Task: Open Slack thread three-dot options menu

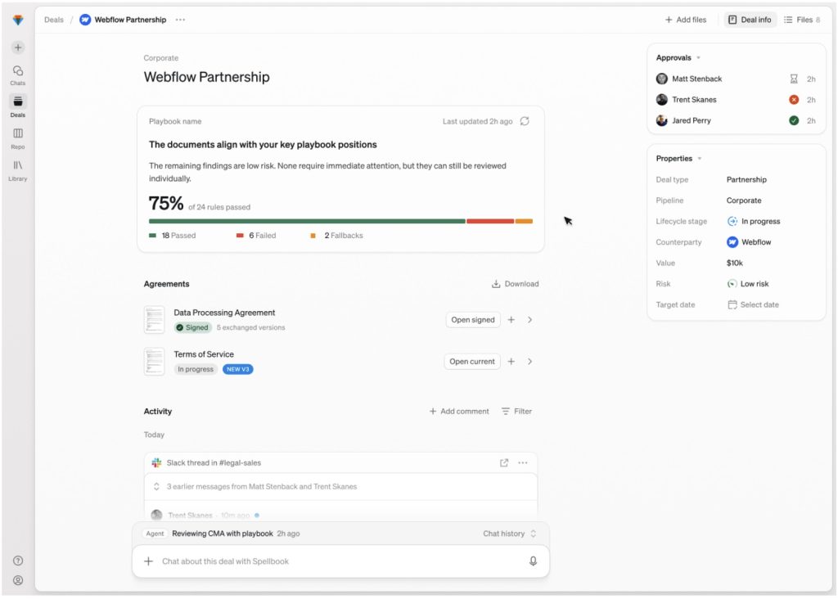Action: [523, 462]
